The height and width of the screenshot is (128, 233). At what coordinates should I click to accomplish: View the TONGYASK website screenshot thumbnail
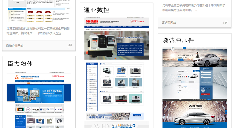pyautogui.click(x=117, y=72)
